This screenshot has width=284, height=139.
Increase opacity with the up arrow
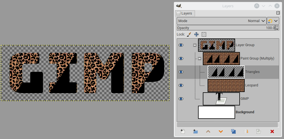277,27
